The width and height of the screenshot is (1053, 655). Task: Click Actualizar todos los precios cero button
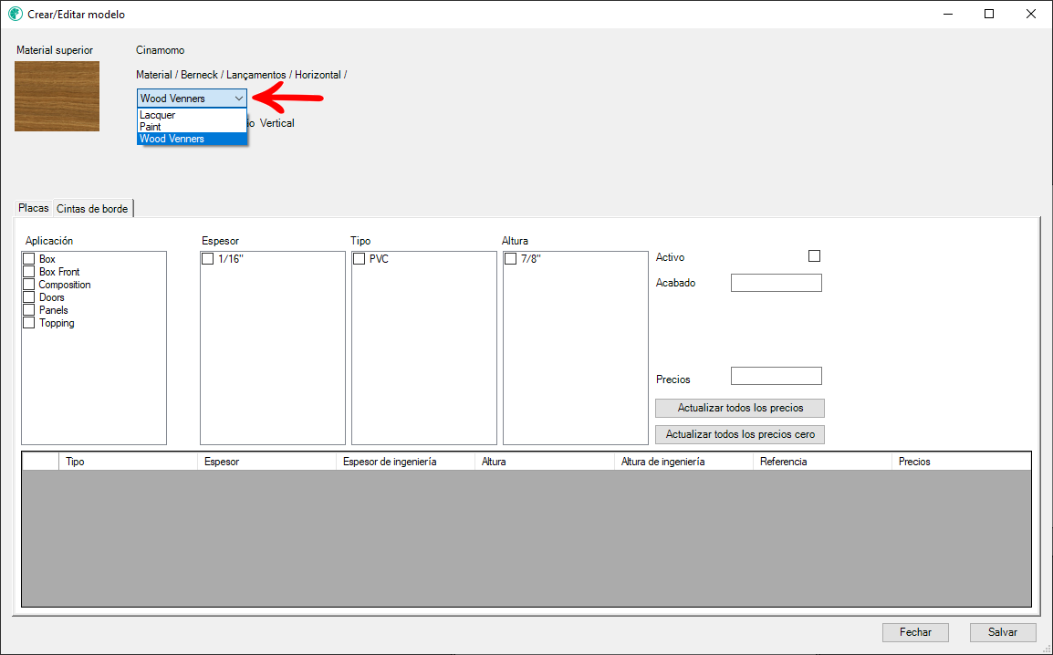740,434
